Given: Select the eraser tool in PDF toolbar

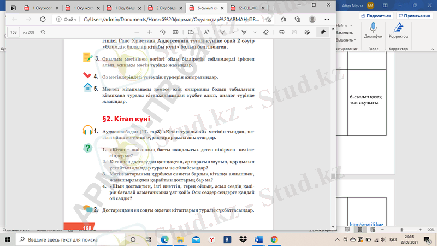Looking at the screenshot, I should [265, 32].
